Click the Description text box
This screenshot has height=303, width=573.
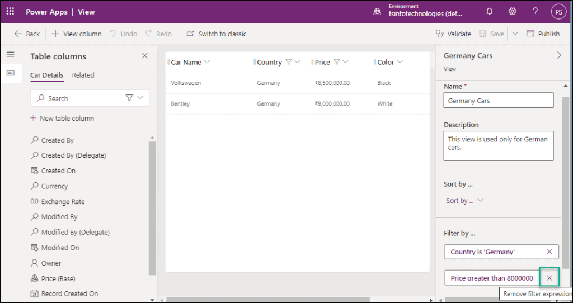click(499, 146)
